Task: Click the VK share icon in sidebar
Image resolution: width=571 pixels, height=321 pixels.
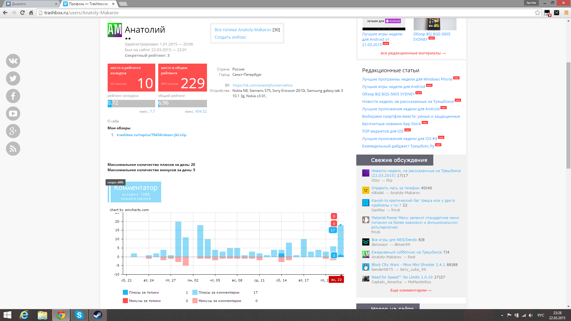Action: [13, 61]
